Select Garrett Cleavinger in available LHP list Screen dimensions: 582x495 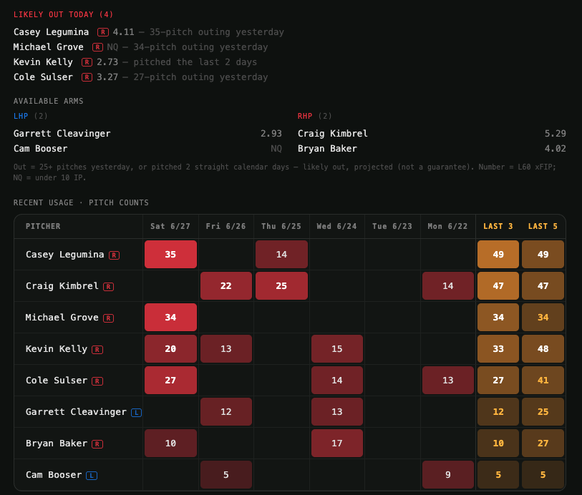(x=62, y=134)
